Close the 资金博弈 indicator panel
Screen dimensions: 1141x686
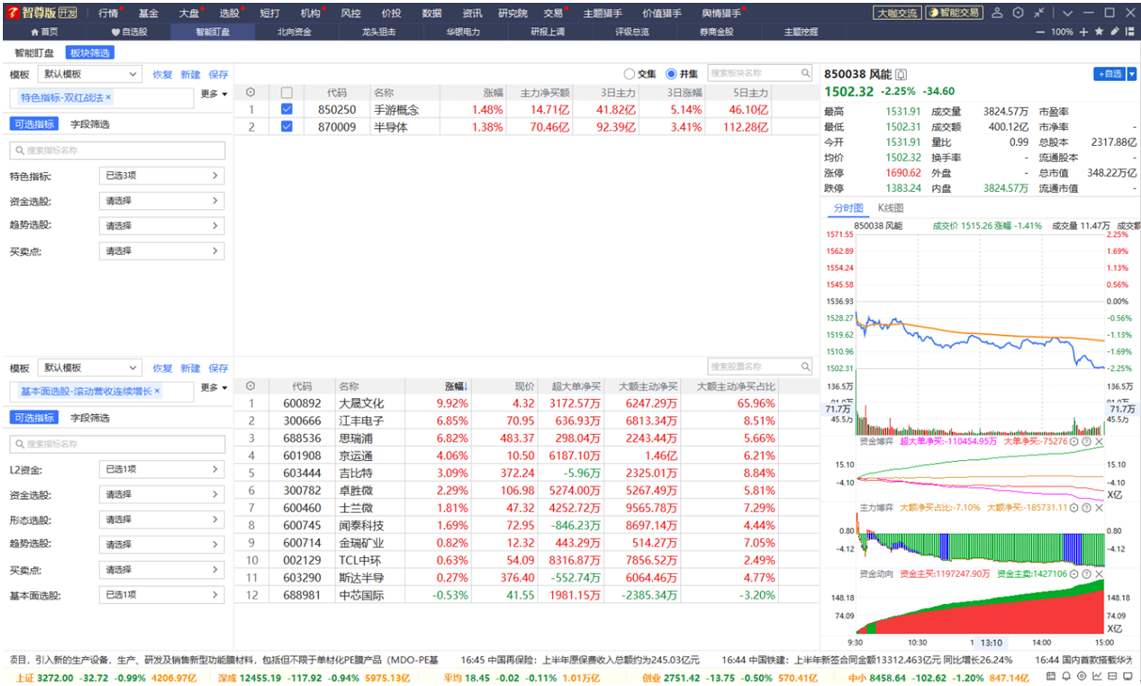click(1100, 441)
